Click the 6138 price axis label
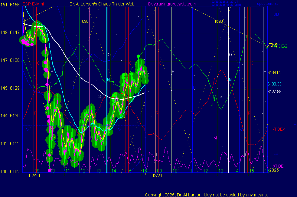 coord(15,60)
